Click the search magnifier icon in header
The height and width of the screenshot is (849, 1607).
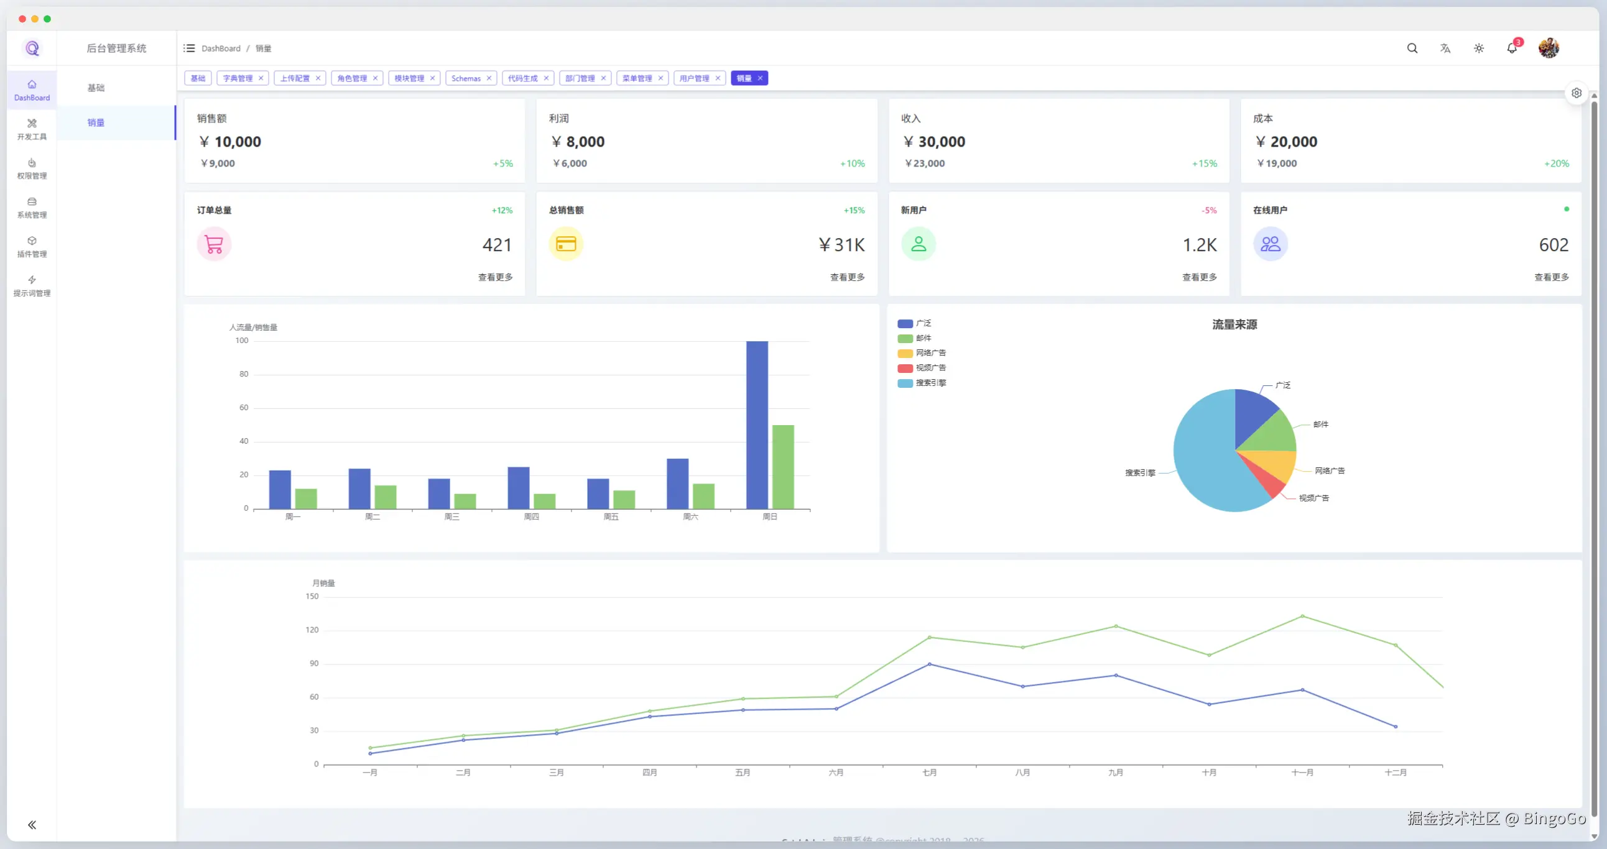[1412, 48]
